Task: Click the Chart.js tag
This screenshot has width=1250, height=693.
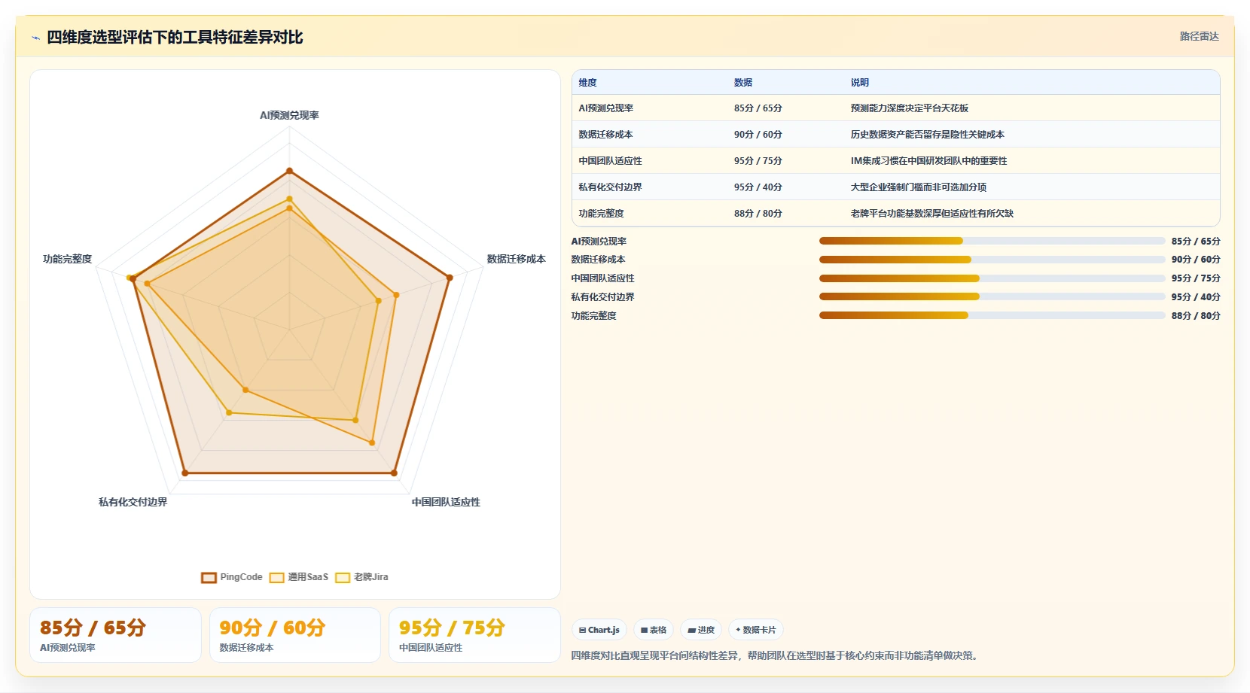Action: pyautogui.click(x=599, y=630)
